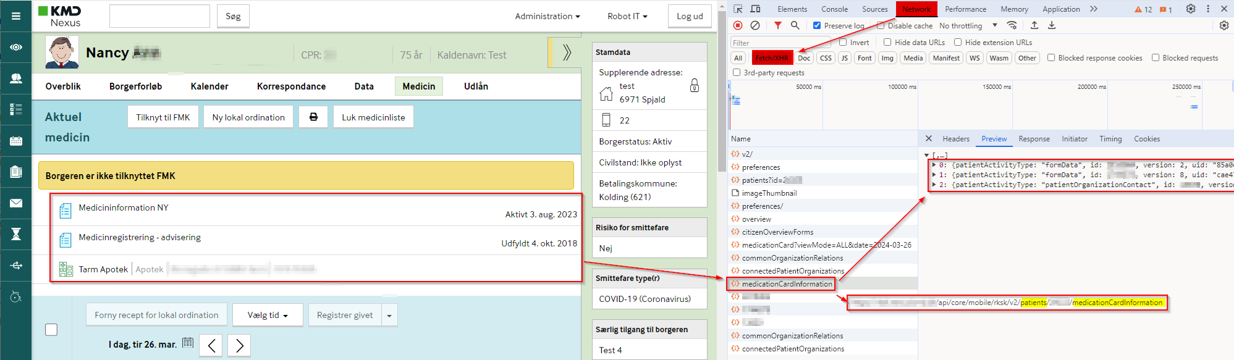Enable Hide extension URLs
The width and height of the screenshot is (1234, 360).
pyautogui.click(x=958, y=42)
